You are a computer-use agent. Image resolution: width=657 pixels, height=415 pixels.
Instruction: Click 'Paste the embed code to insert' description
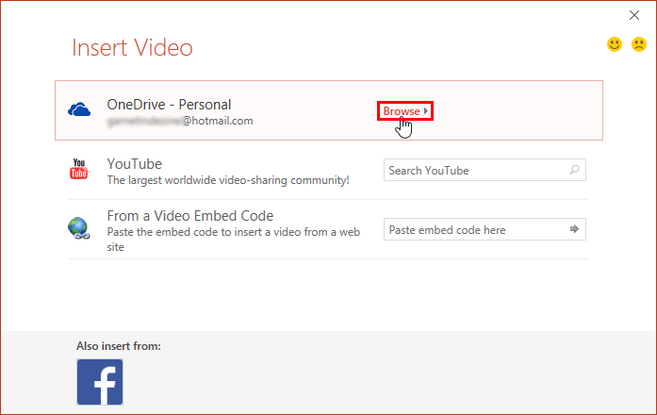(234, 239)
